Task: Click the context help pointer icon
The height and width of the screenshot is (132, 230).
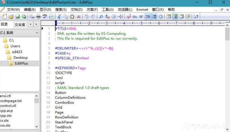Action: pos(196,16)
